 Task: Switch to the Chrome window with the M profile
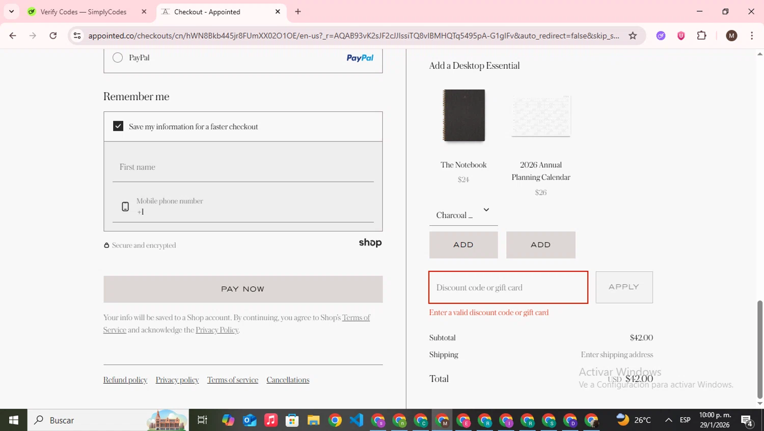(x=442, y=420)
